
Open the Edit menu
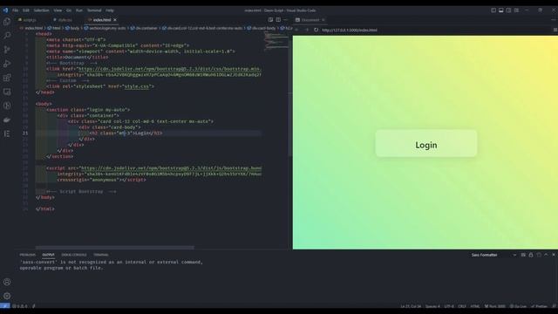[x=26, y=10]
